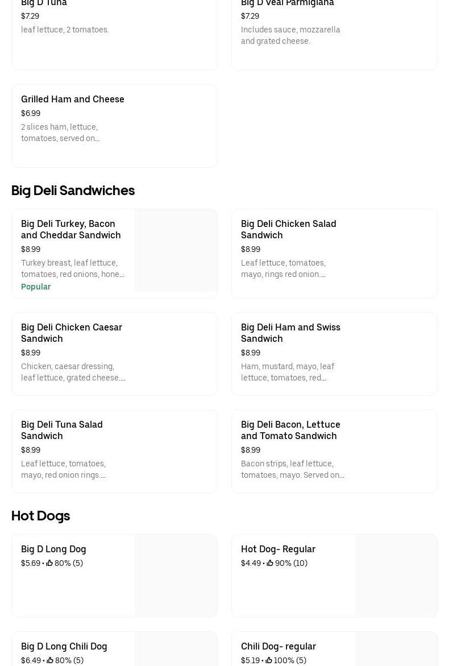Open Big Deli Tuna Salad Sandwich item
Screen dimensions: 457x666
point(62,430)
